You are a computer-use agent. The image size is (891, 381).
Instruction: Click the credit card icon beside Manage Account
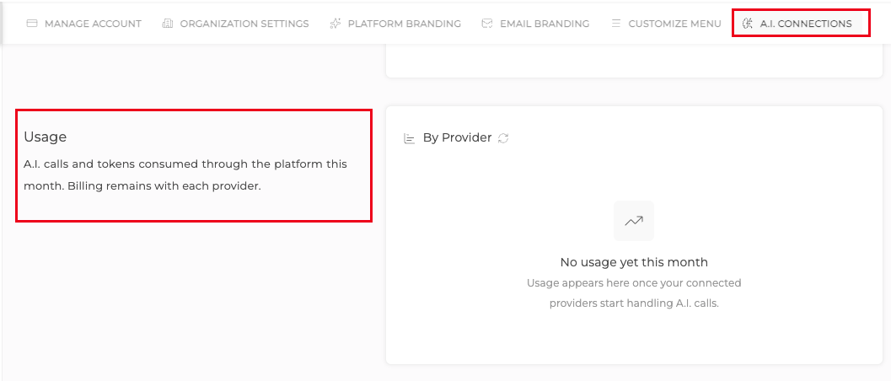coord(32,24)
